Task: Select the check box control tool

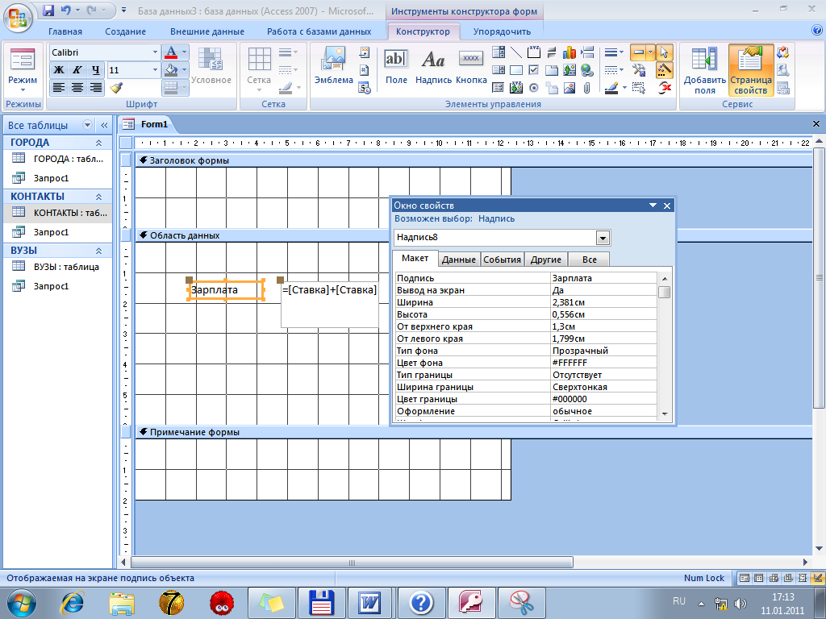Action: click(x=534, y=70)
